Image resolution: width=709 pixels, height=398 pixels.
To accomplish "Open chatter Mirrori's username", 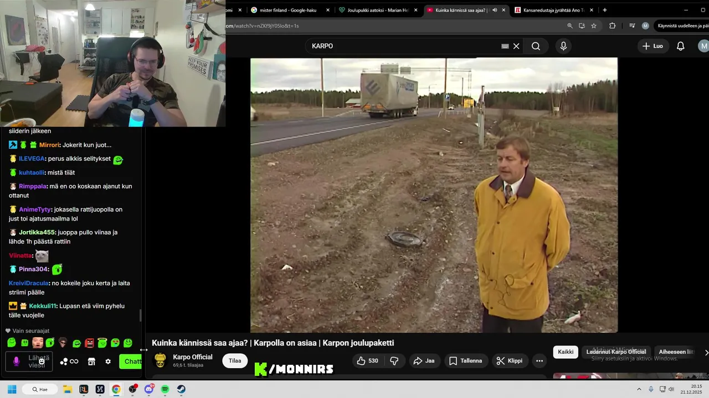I will coord(49,145).
